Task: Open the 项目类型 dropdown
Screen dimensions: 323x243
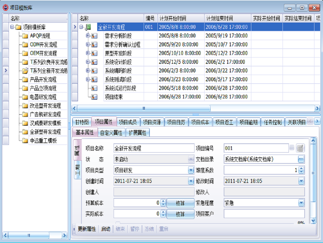Action: (x=191, y=170)
